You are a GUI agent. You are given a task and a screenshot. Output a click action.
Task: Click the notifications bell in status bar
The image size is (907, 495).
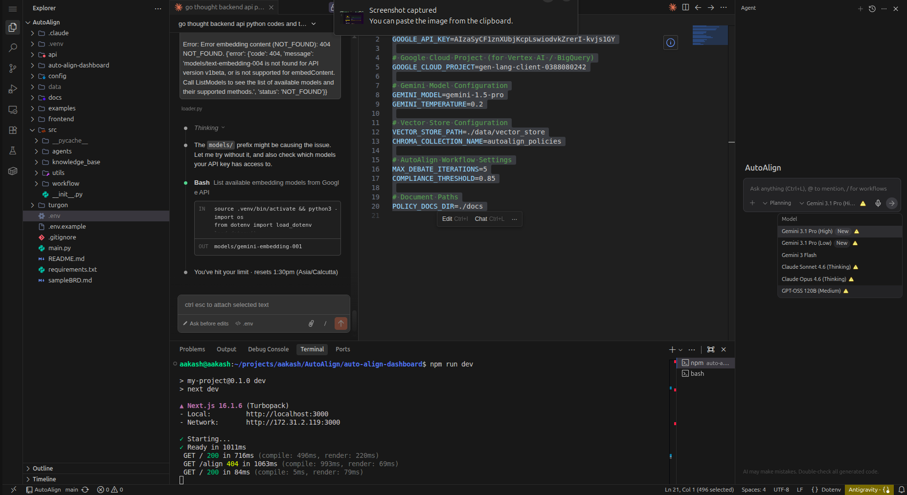tap(901, 490)
